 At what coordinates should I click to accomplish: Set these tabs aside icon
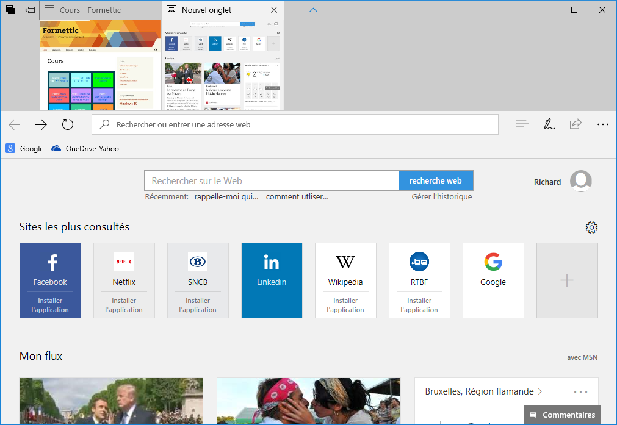[30, 10]
